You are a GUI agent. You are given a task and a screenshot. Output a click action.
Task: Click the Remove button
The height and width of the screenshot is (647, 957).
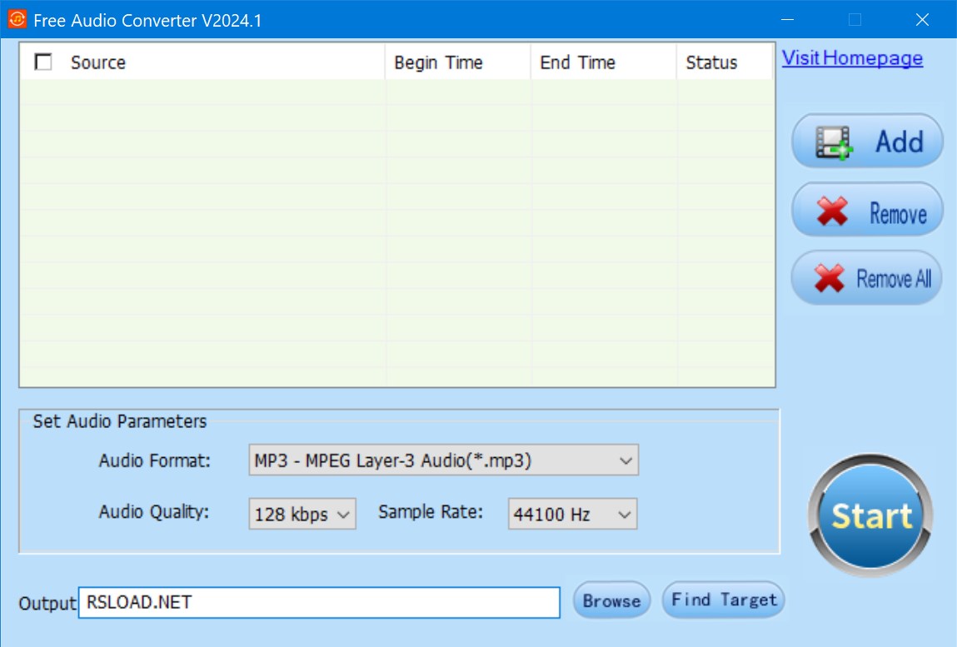pyautogui.click(x=867, y=210)
